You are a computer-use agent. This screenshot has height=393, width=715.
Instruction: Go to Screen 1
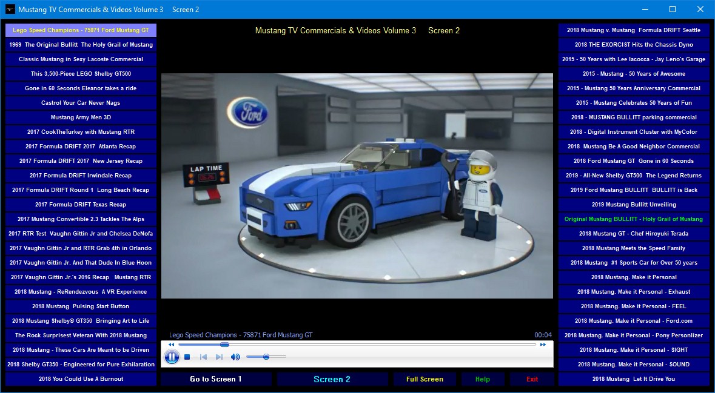click(216, 379)
